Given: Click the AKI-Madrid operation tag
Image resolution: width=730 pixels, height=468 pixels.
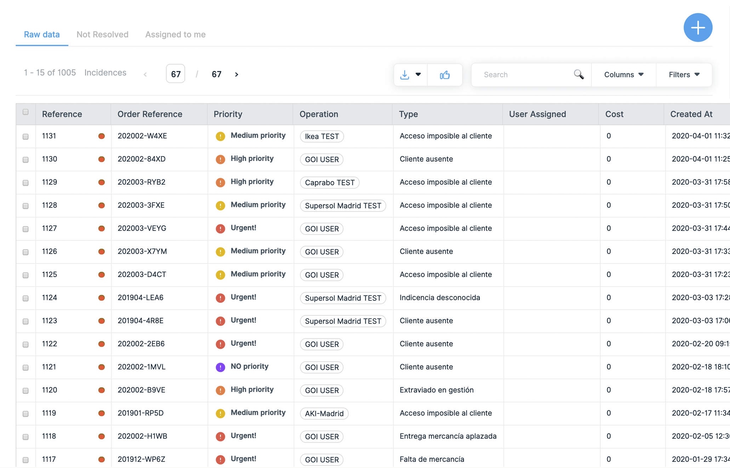Looking at the screenshot, I should pos(324,414).
